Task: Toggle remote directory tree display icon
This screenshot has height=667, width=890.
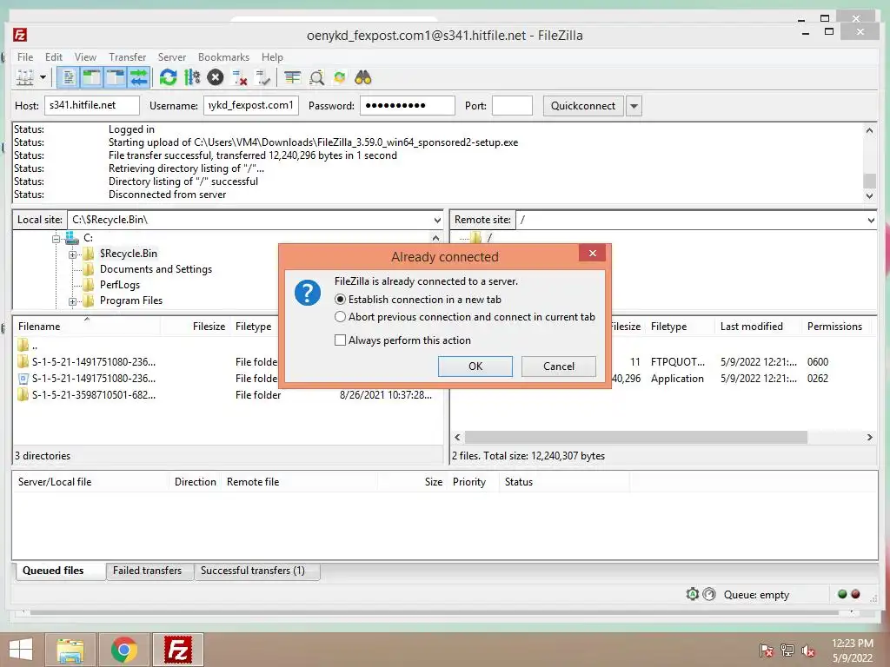Action: pos(116,77)
